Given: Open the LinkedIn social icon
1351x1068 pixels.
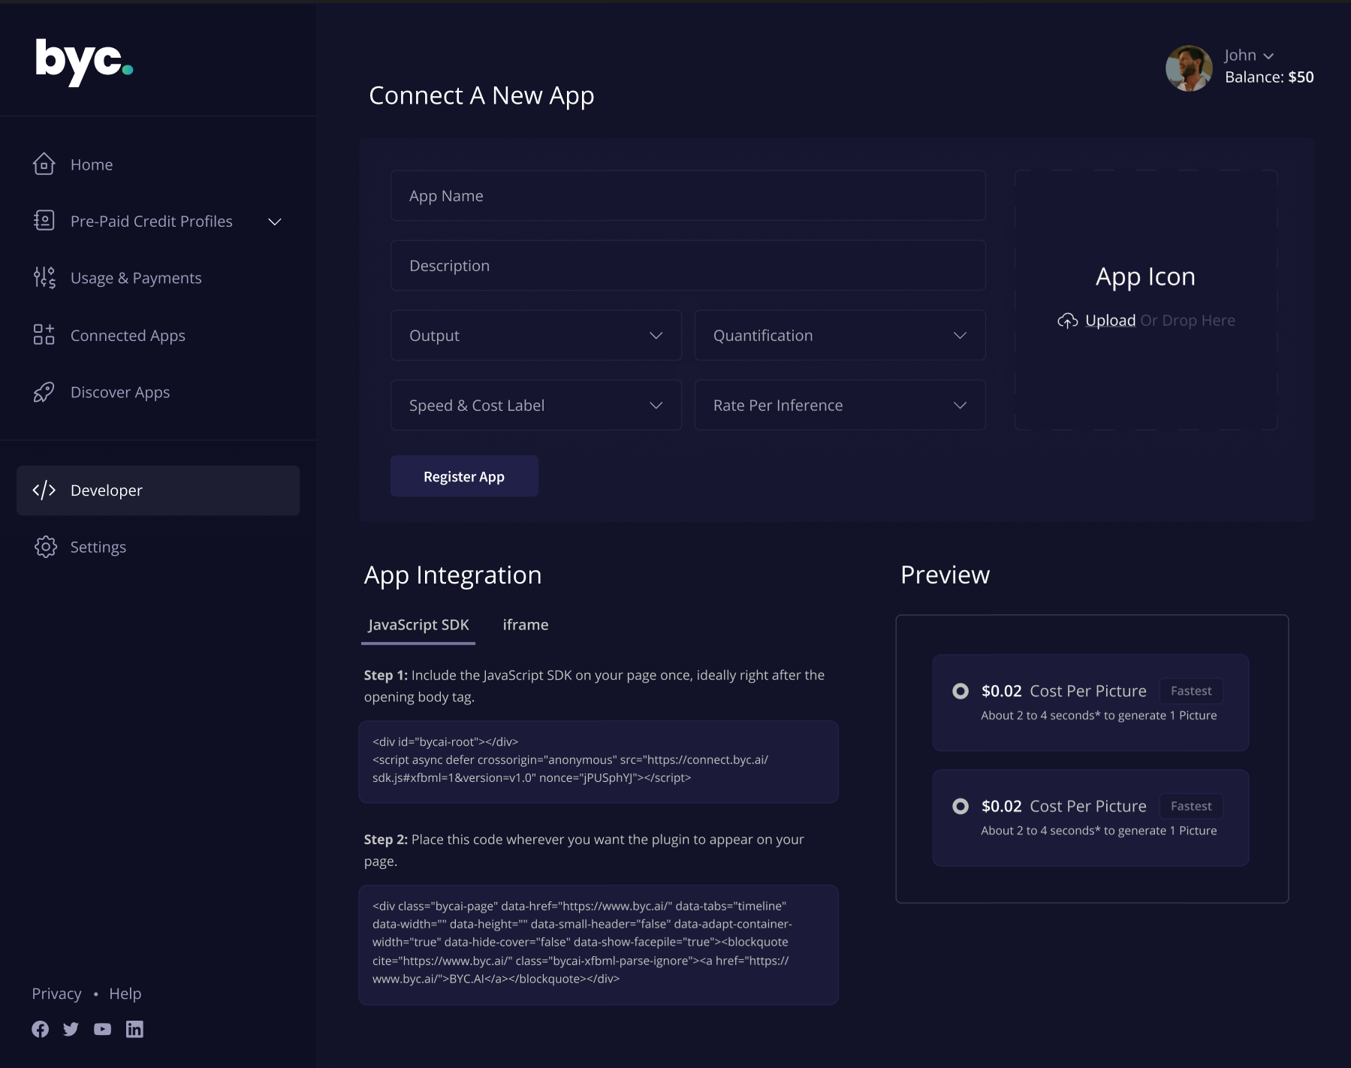Looking at the screenshot, I should 134,1029.
